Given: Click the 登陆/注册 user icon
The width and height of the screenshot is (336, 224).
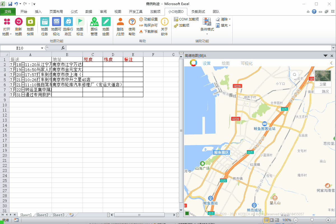Looking at the screenshot, I should point(120,22).
